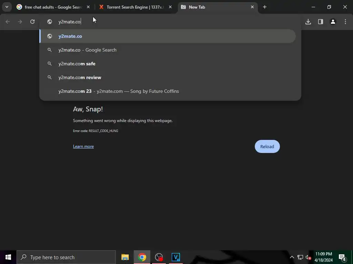
Task: Open the network status tray icon
Action: [x=300, y=257]
